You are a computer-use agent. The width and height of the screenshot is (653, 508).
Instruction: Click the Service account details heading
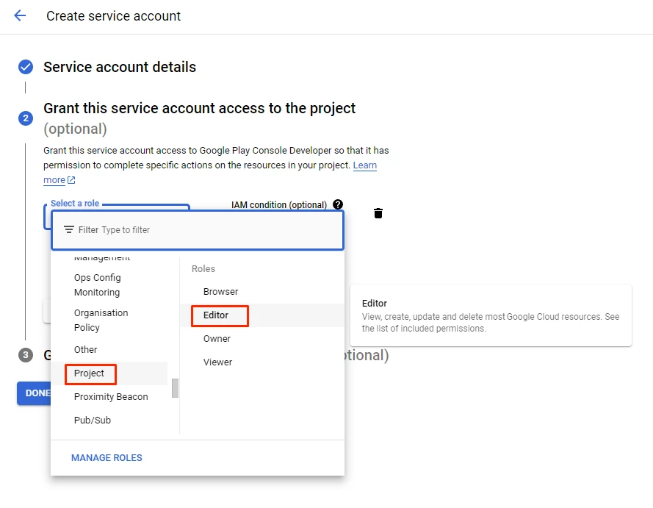120,67
